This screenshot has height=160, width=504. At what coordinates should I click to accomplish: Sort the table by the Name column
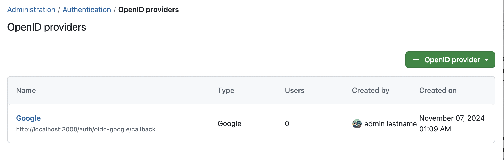point(26,90)
